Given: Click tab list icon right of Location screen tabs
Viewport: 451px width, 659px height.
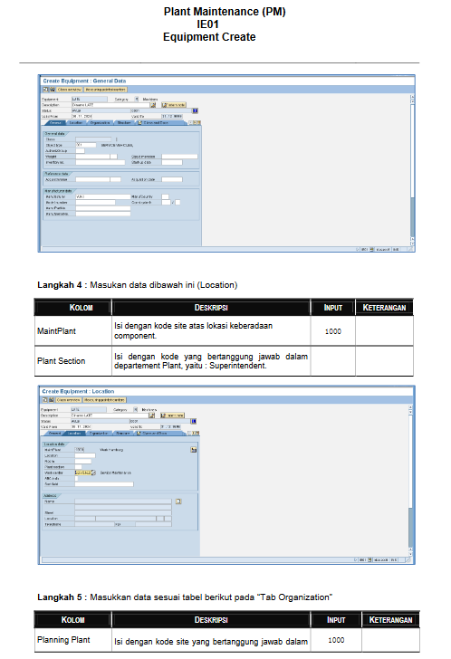Looking at the screenshot, I should (x=197, y=433).
